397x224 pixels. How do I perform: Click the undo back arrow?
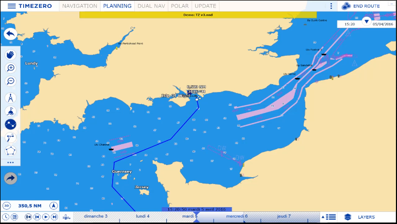click(11, 34)
